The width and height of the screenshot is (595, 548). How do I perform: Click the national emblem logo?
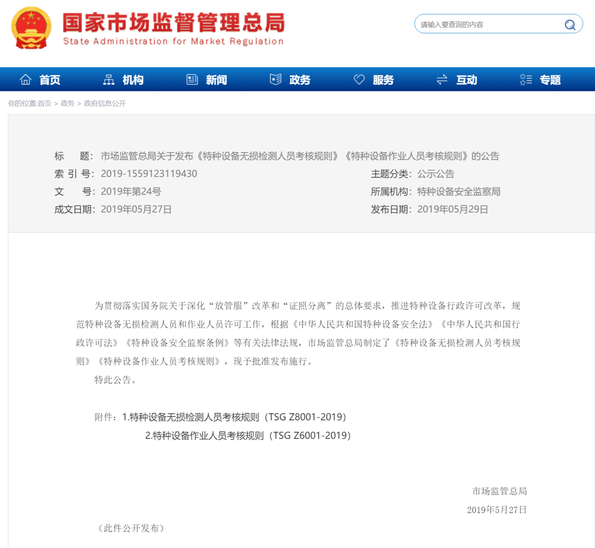click(31, 28)
